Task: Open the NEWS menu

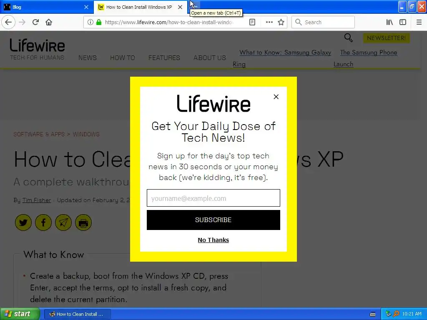Action: click(x=88, y=57)
